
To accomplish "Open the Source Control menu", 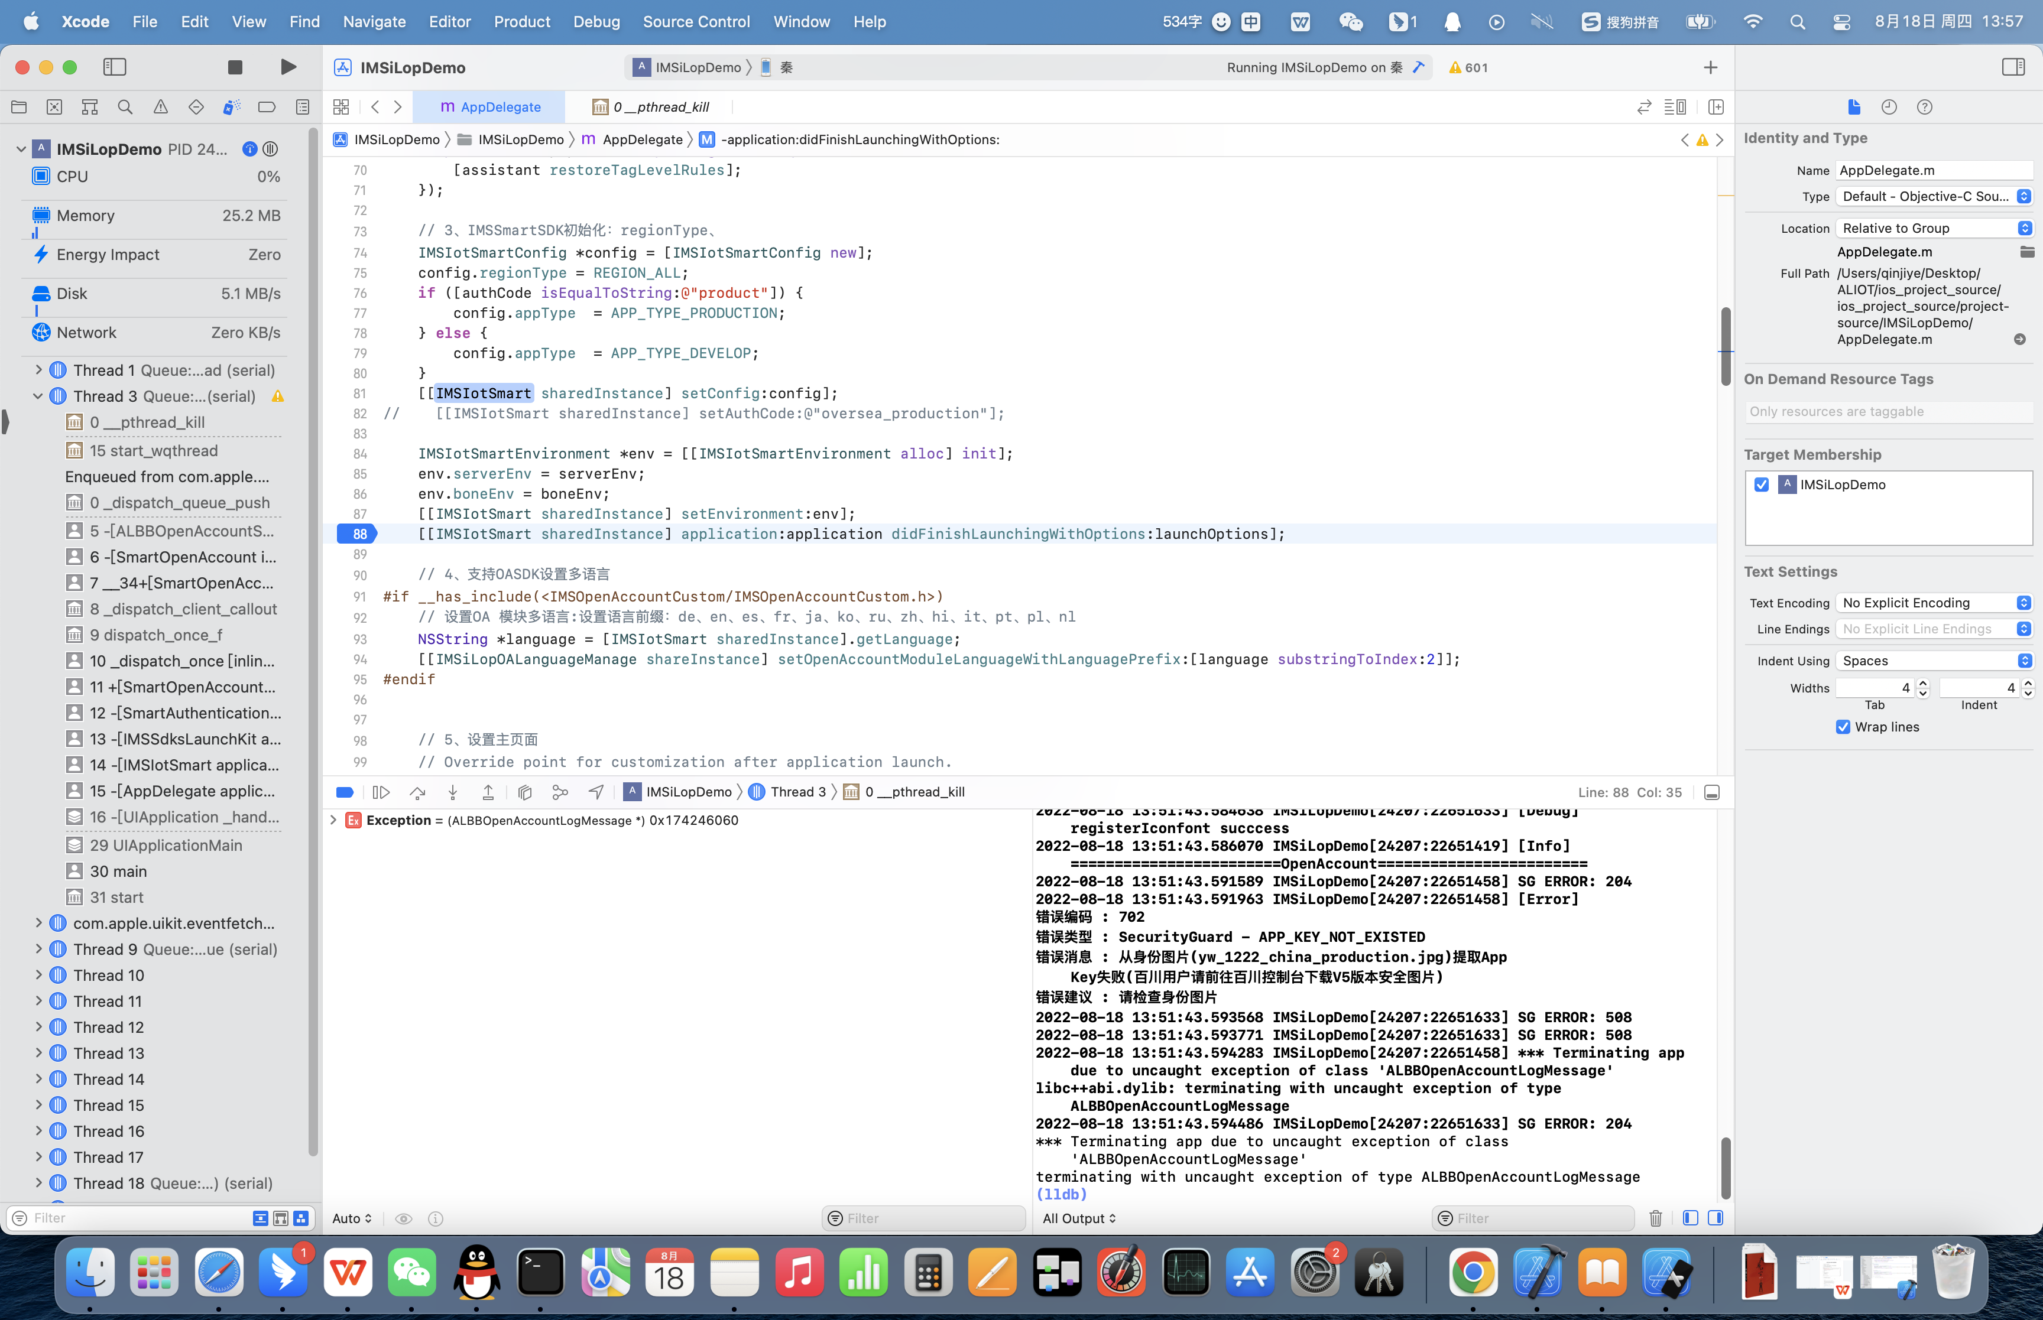I will (x=696, y=21).
